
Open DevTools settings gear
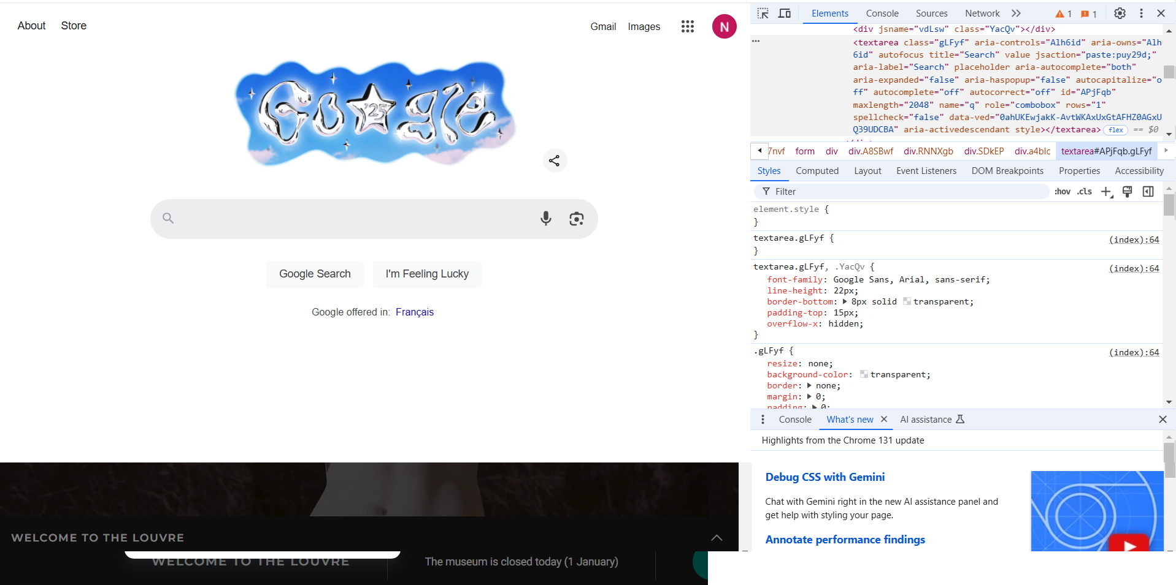tap(1120, 13)
